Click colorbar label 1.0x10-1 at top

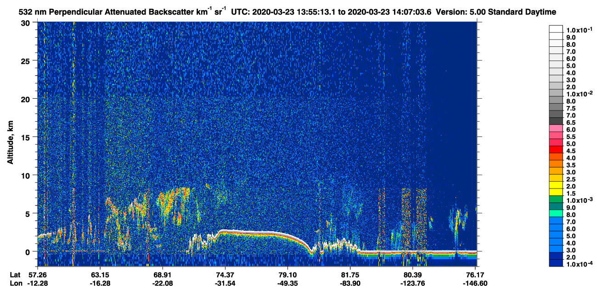point(579,29)
